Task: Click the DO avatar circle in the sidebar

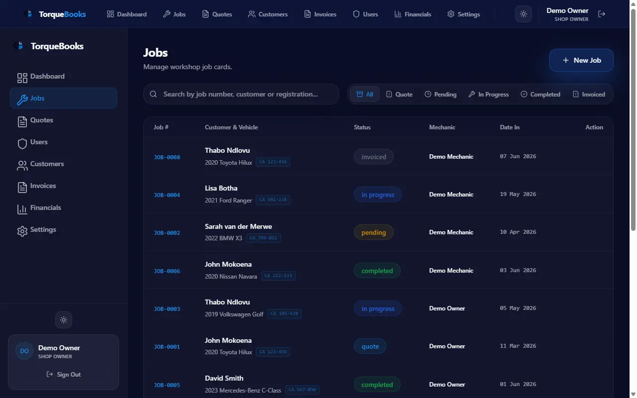Action: point(24,351)
